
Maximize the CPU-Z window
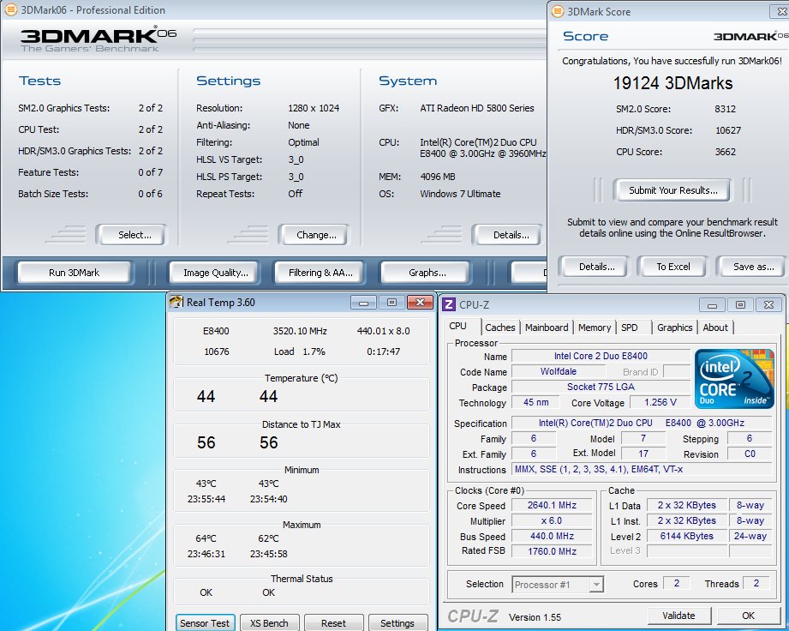[740, 304]
